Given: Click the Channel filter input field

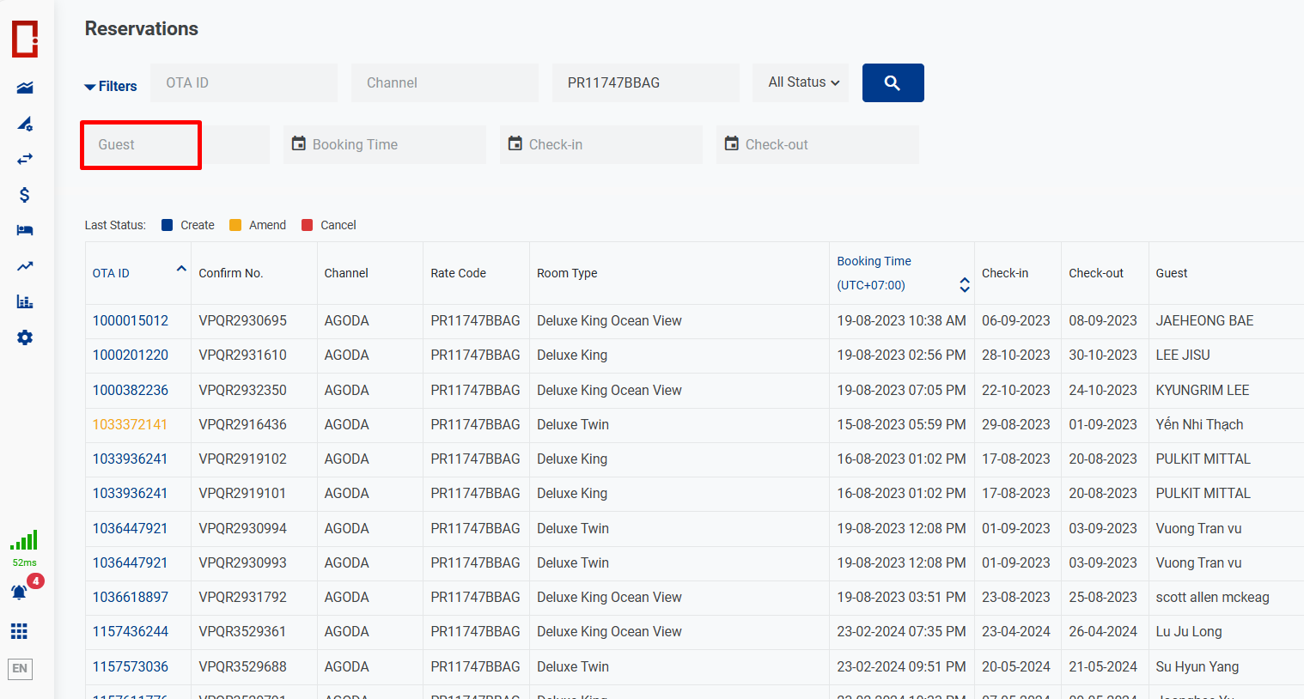Looking at the screenshot, I should pos(444,83).
